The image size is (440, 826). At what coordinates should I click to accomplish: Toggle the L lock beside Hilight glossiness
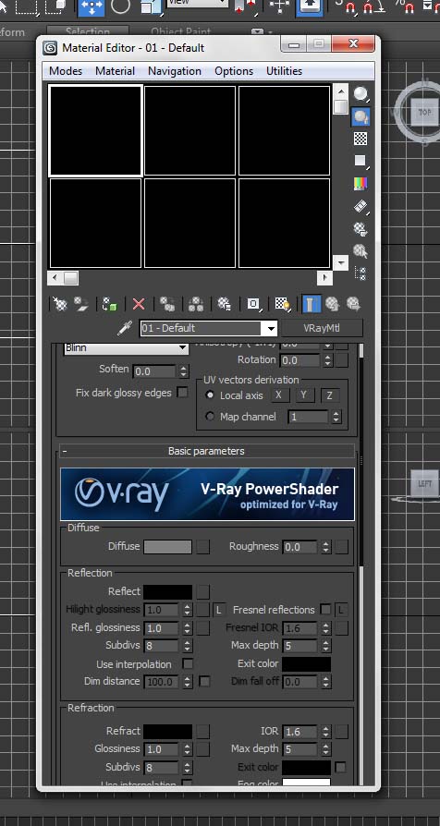[219, 610]
